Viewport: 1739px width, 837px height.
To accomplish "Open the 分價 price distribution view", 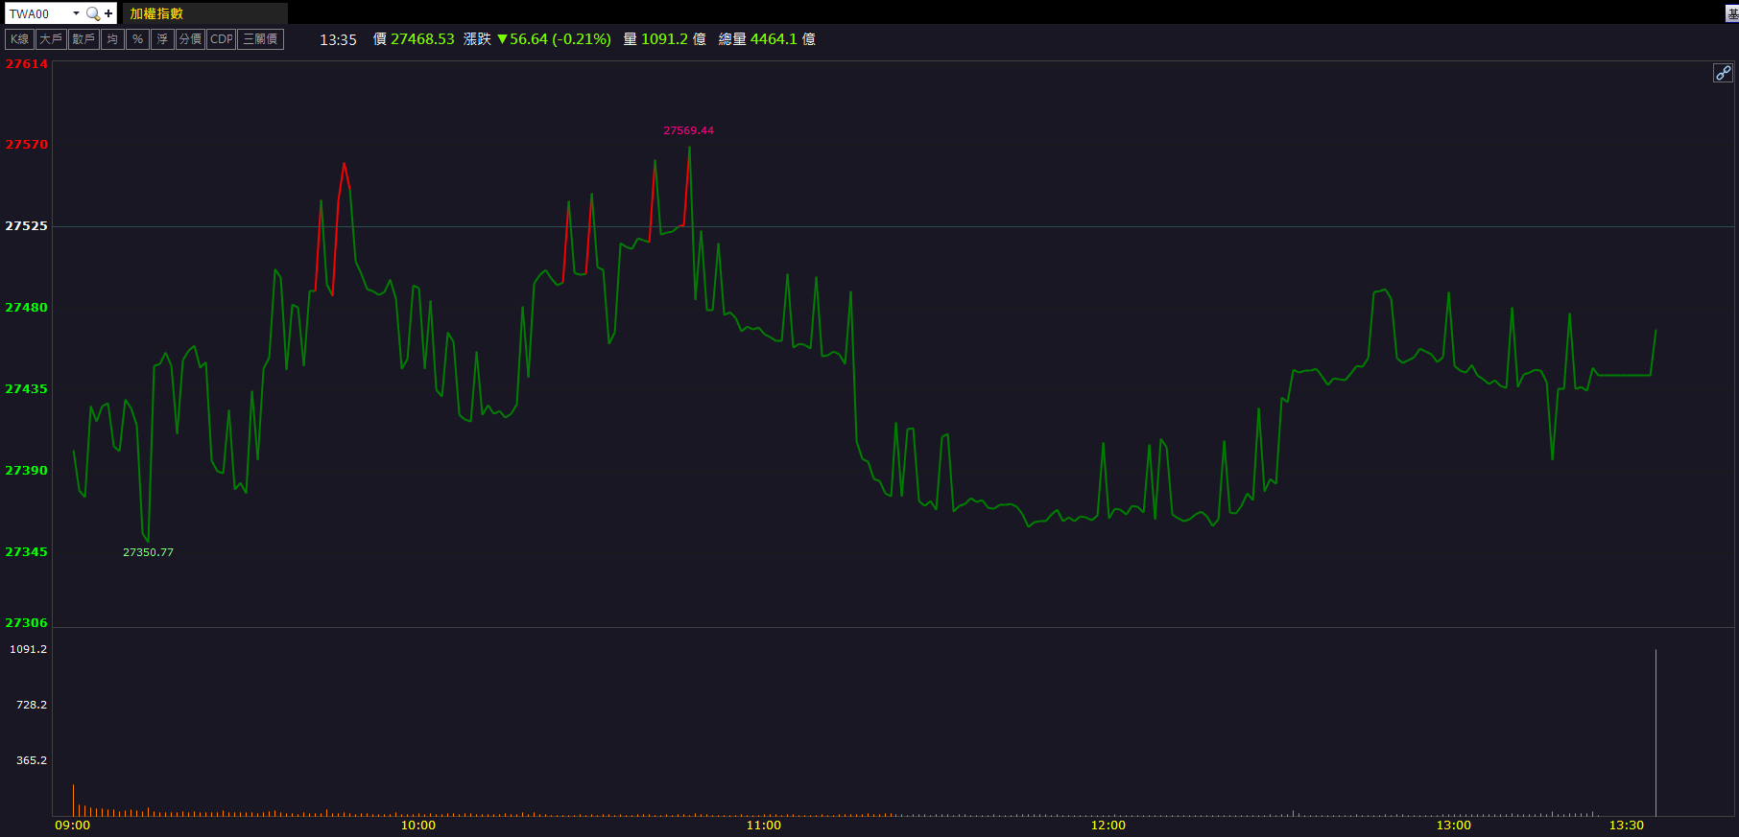I will (190, 39).
